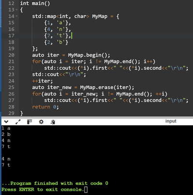Click the '++iter;' statement
This screenshot has width=193, height=195.
pos(42,81)
